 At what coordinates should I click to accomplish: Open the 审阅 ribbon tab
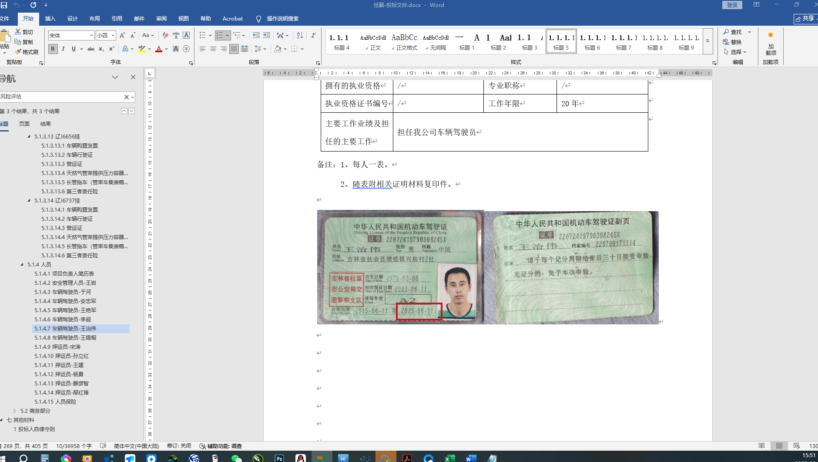[x=161, y=19]
